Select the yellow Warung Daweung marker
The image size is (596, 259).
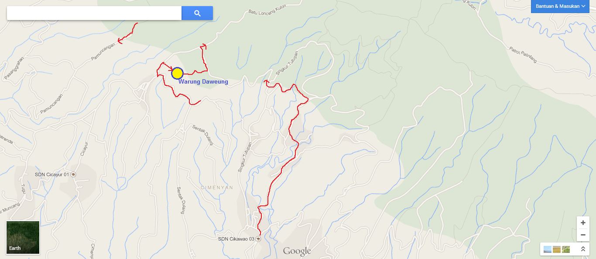(177, 73)
